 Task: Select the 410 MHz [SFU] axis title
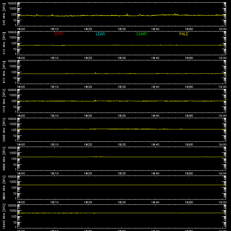click(x=4, y=43)
